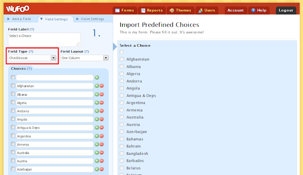Remove the Afghanistan choice
This screenshot has height=175, width=303.
click(x=102, y=86)
